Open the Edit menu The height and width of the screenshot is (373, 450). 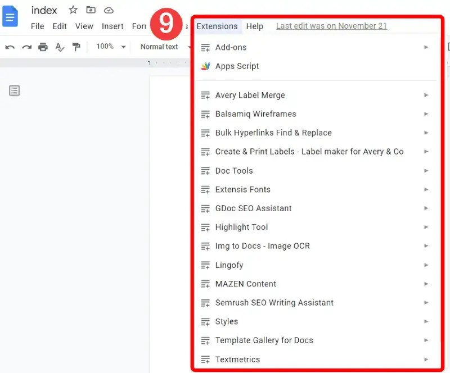click(x=60, y=26)
